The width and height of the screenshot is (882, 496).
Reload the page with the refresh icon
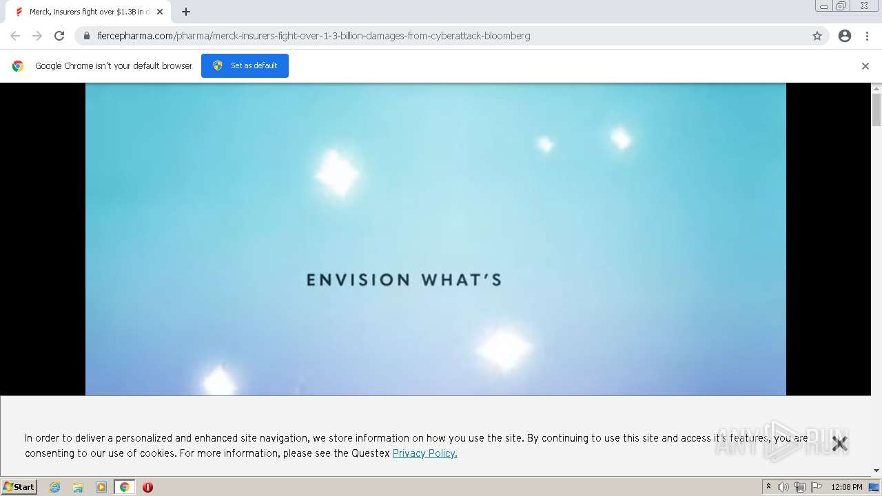59,36
